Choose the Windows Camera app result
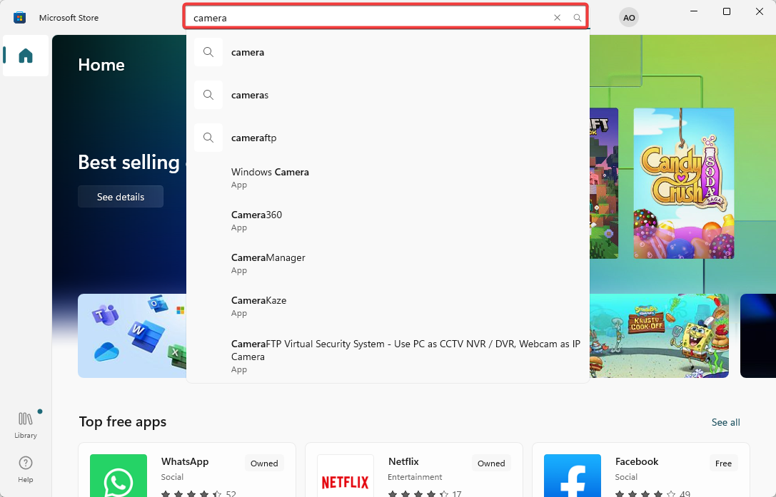 (388, 178)
